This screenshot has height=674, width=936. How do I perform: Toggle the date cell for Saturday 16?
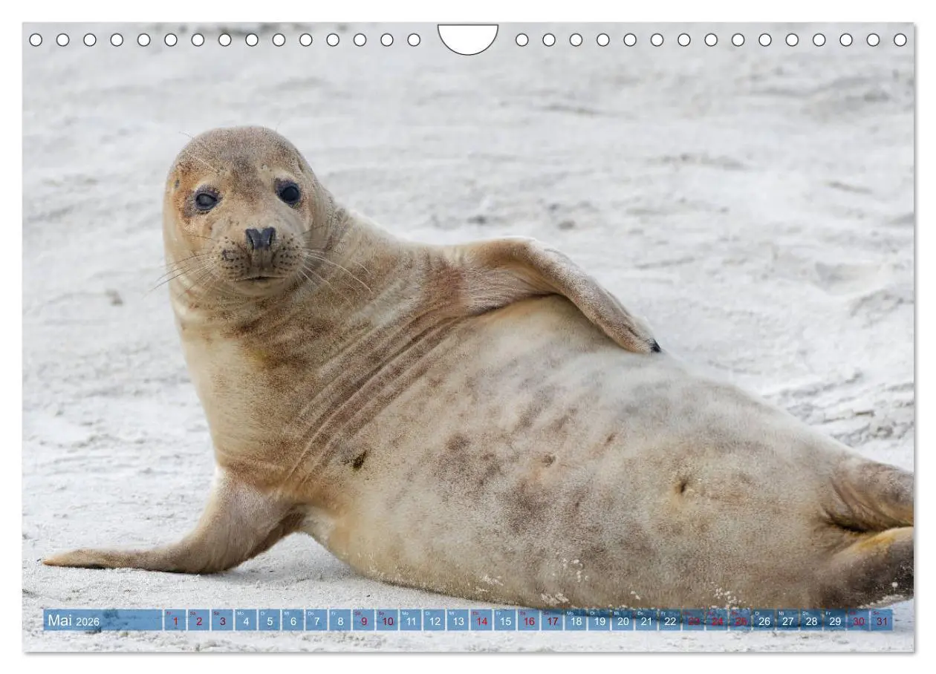click(528, 622)
